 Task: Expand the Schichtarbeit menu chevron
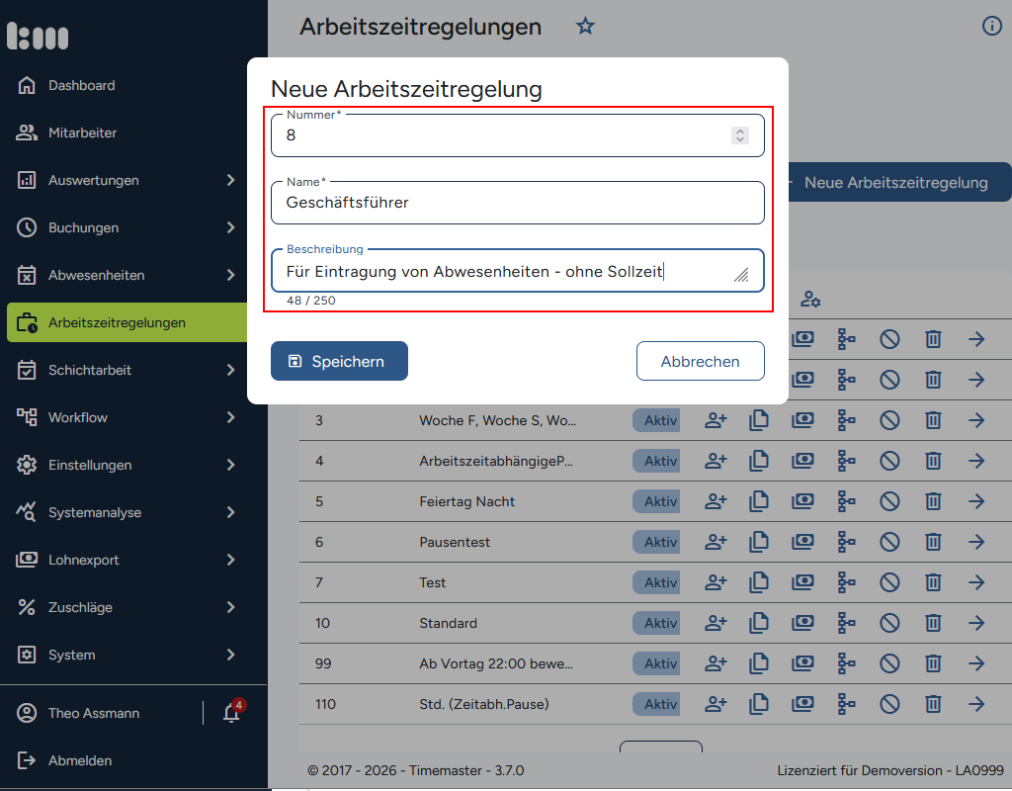tap(231, 370)
